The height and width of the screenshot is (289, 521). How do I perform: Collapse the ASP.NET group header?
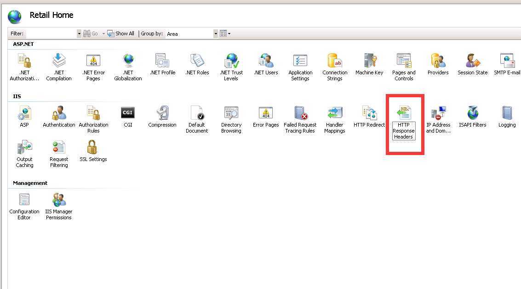(x=23, y=44)
